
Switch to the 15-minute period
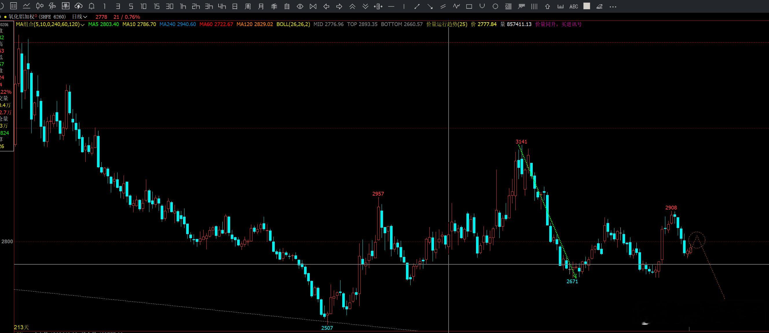(x=157, y=6)
